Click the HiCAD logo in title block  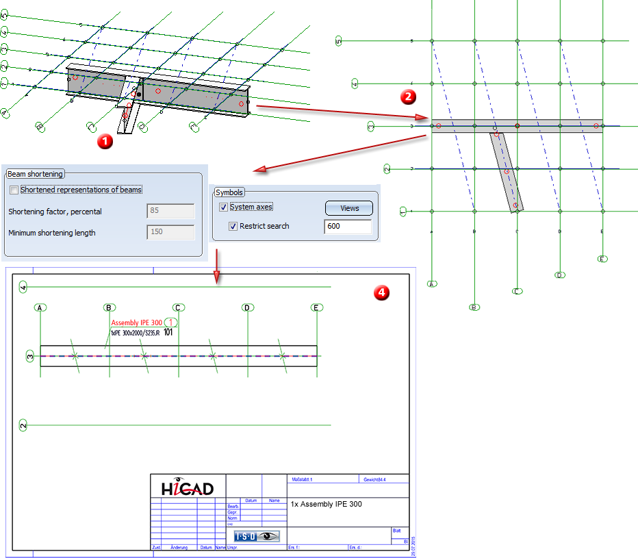(188, 487)
